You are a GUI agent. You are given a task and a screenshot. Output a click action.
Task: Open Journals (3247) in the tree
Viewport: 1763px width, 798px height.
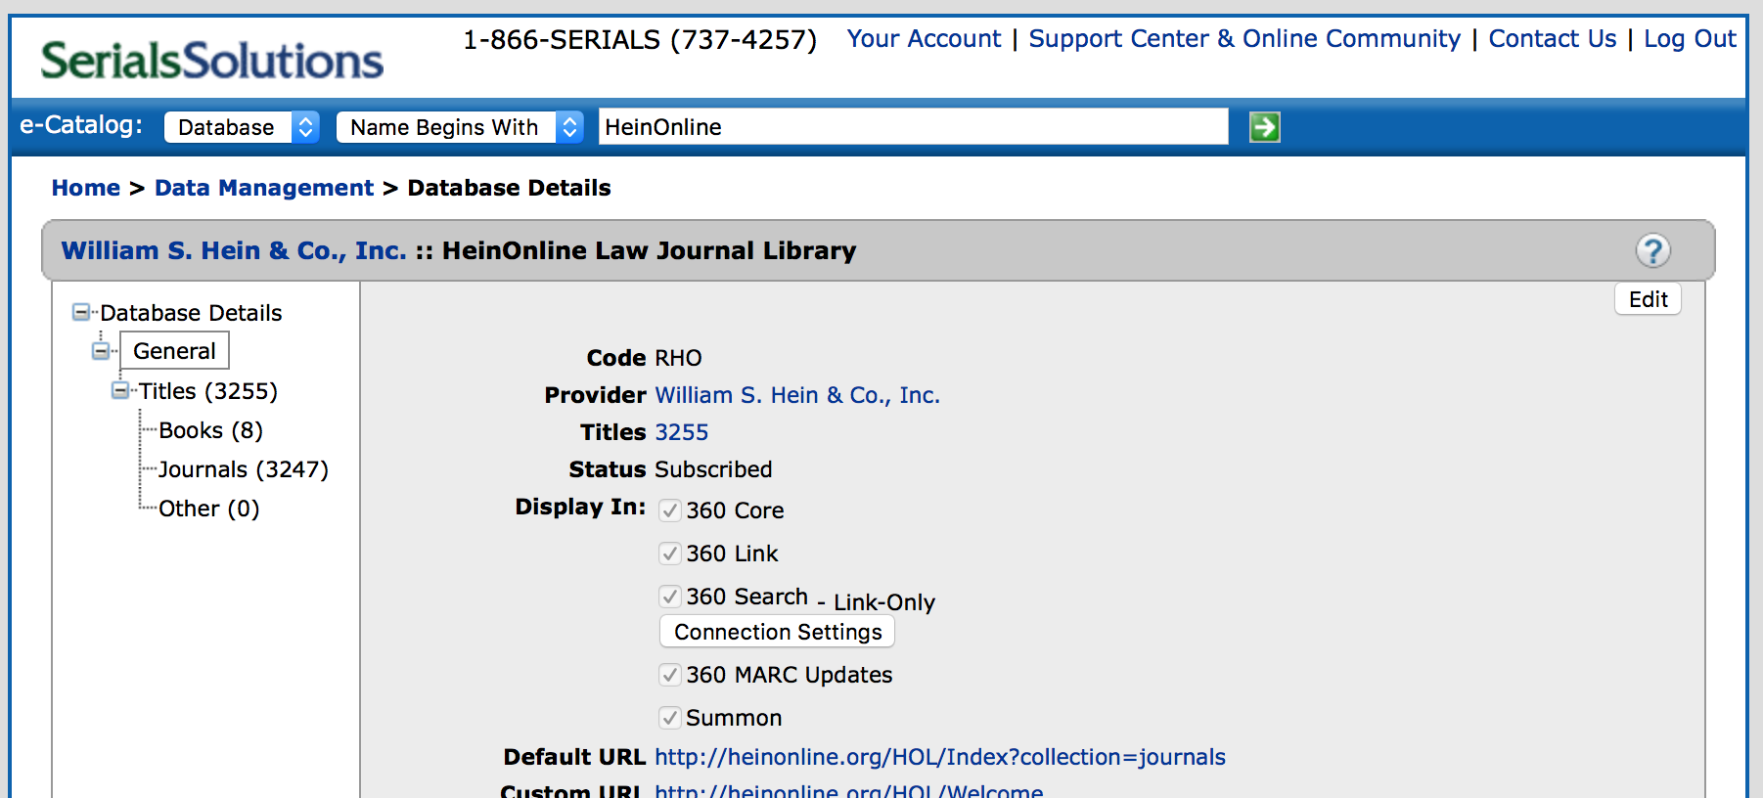tap(244, 469)
